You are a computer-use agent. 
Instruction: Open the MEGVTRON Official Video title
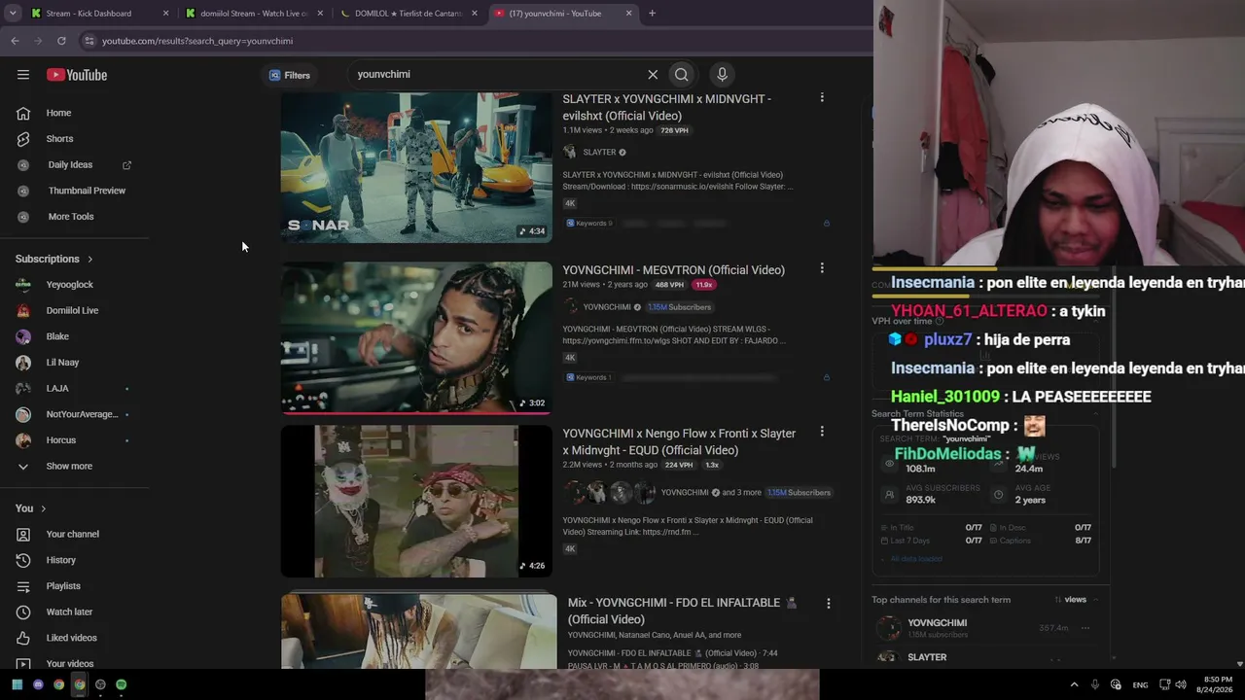673,270
